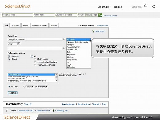Choose Source Title field option

[79, 50]
